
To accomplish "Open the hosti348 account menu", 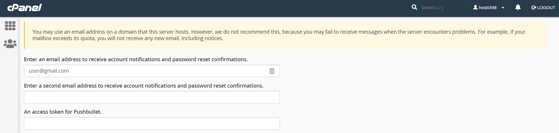I will pos(488,8).
